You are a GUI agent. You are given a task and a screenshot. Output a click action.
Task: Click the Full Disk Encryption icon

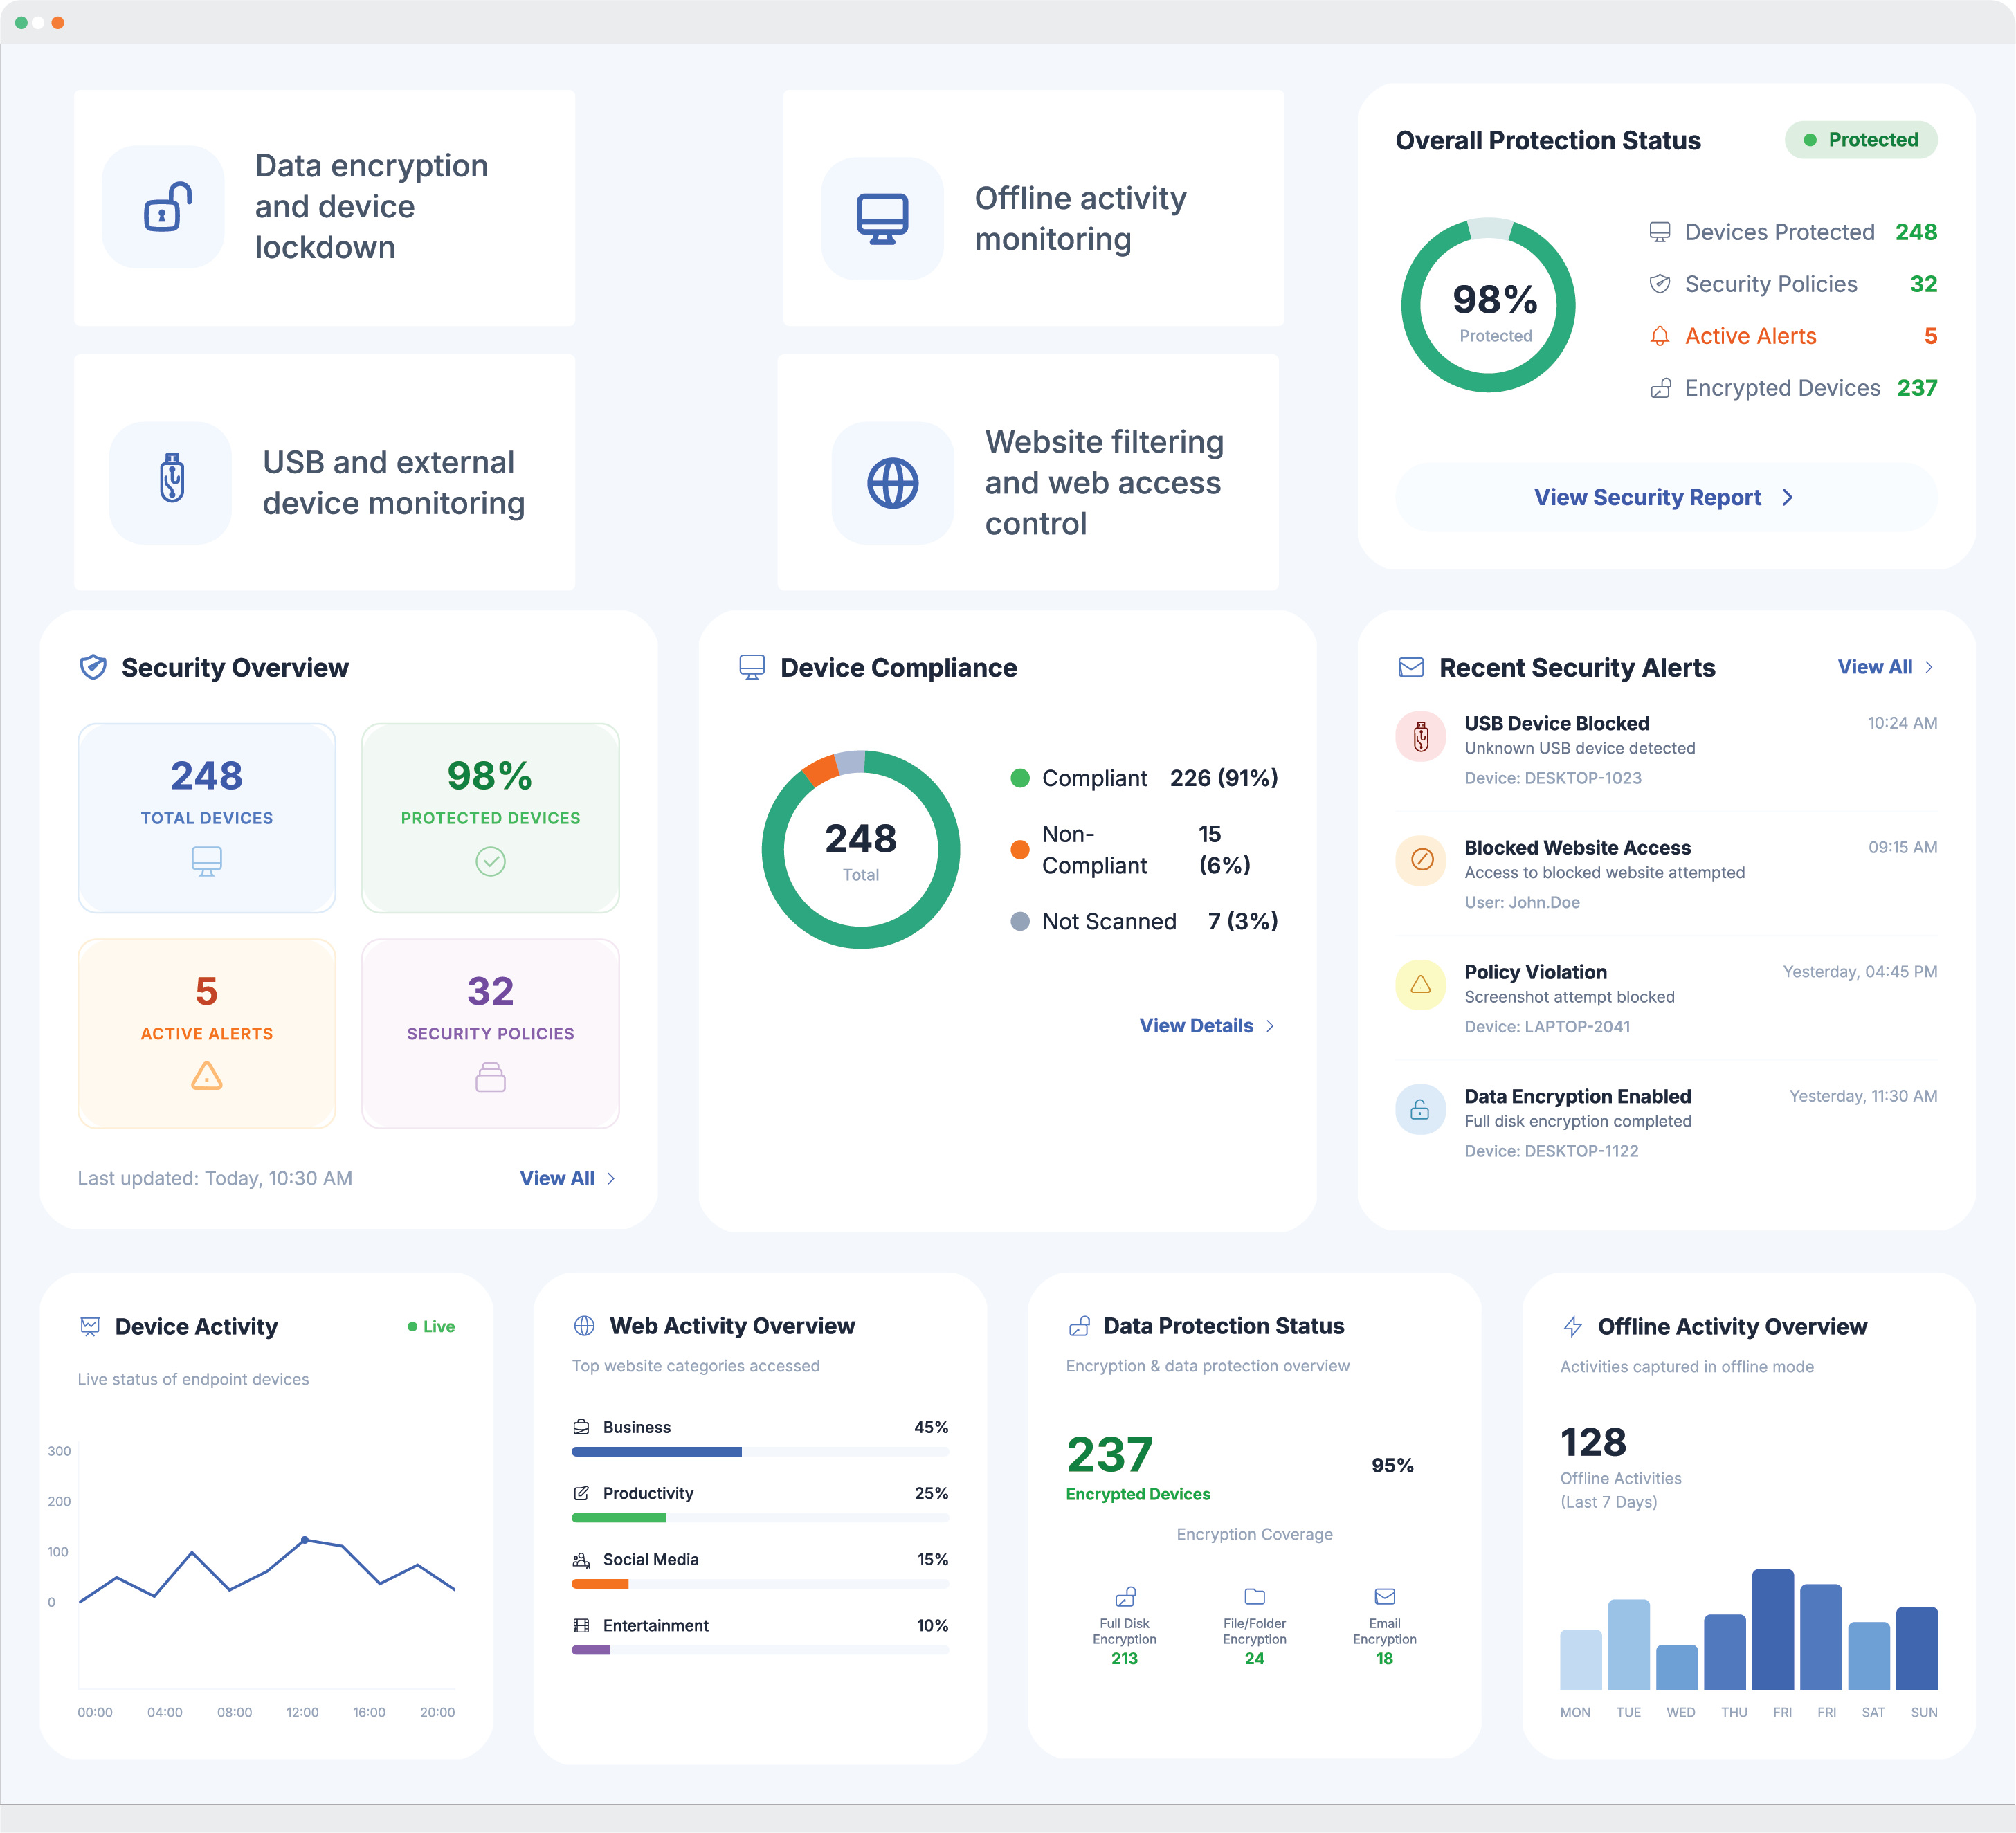tap(1125, 1596)
